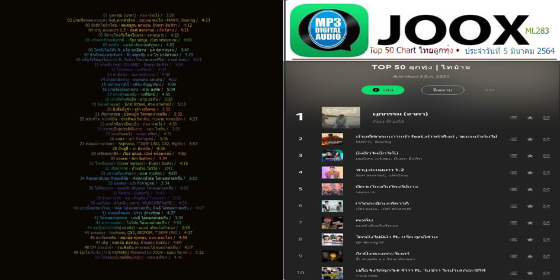Add rank 6 song to playlist

(x=514, y=206)
